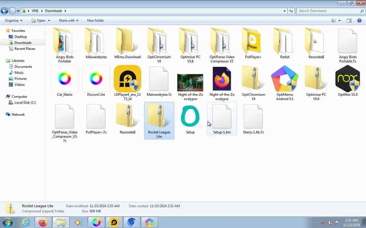Open Explorer help button
The height and width of the screenshot is (228, 366).
pos(359,21)
